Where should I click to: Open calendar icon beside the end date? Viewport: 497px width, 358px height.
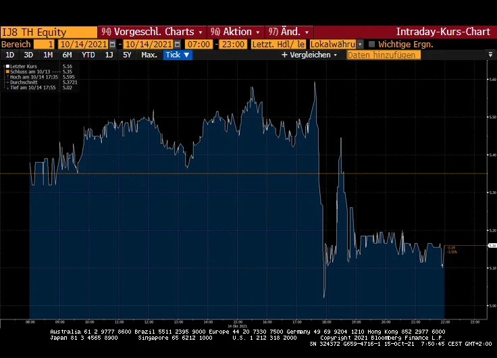pos(178,44)
